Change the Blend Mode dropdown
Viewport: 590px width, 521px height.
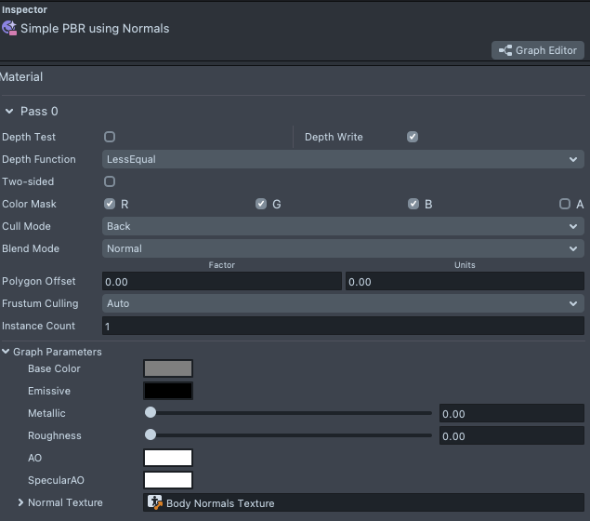coord(343,248)
